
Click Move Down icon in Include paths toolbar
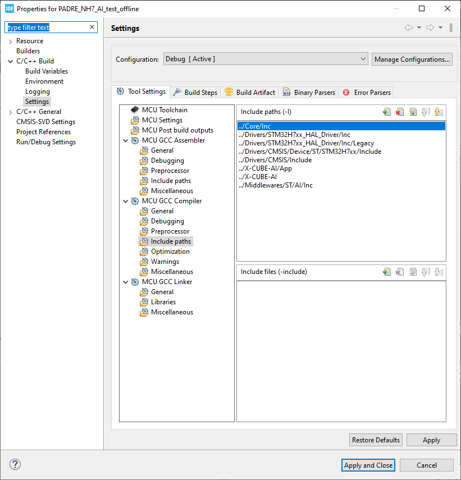[x=439, y=112]
